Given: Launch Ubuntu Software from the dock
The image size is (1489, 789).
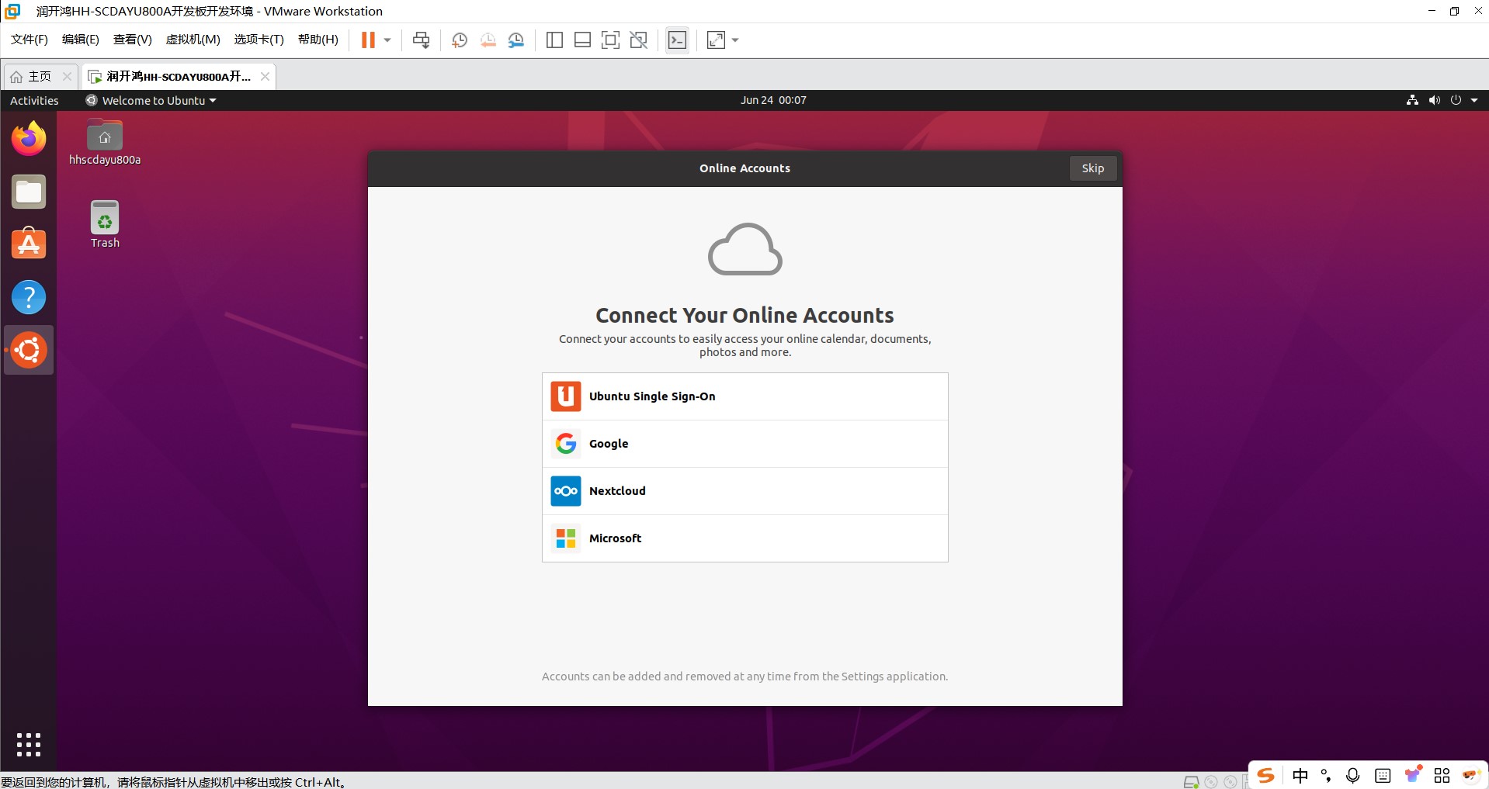Looking at the screenshot, I should 29,244.
